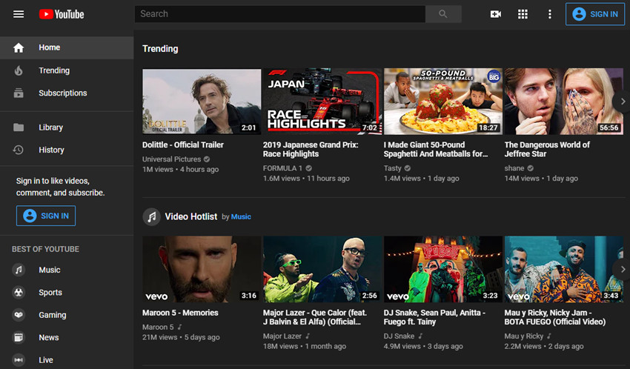630x369 pixels.
Task: Click the News sidebar icon
Action: coord(19,337)
